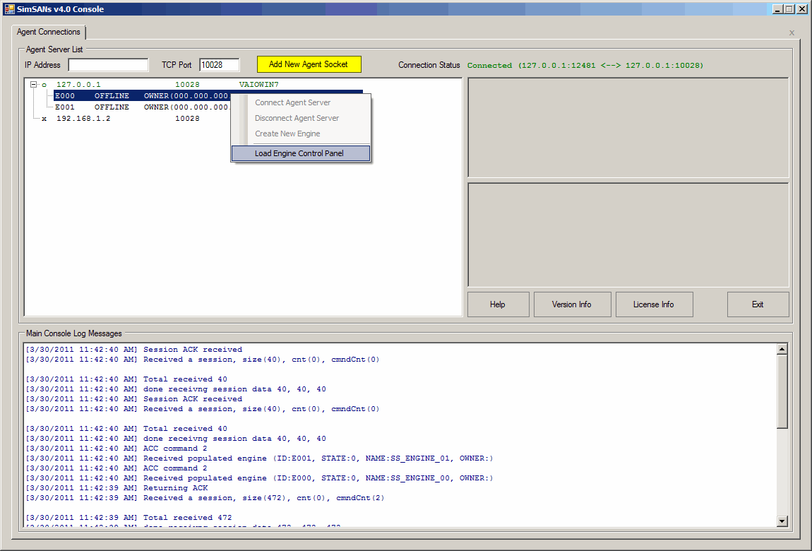Click the log scrollbar up arrow
This screenshot has height=551, width=812.
pos(782,349)
